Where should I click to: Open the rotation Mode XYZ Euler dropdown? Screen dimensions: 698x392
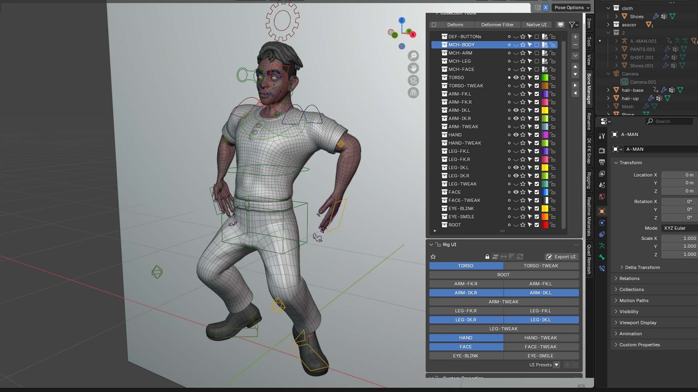click(680, 228)
